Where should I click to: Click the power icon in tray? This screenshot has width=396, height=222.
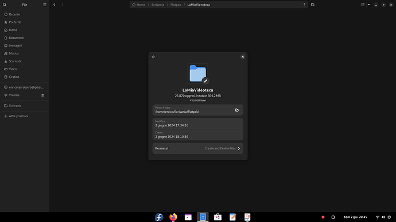[389, 217]
